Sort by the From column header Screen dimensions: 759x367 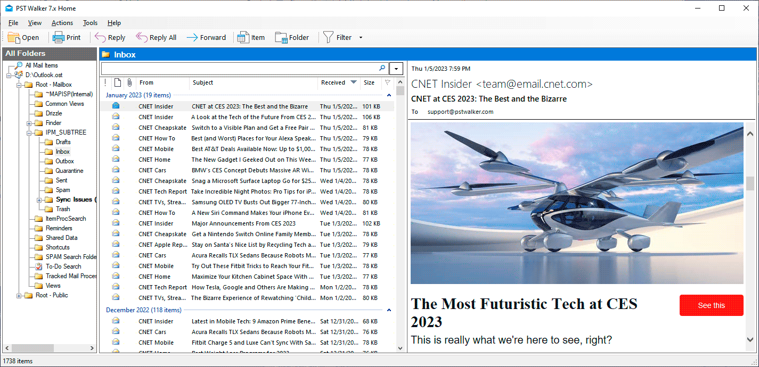point(162,82)
